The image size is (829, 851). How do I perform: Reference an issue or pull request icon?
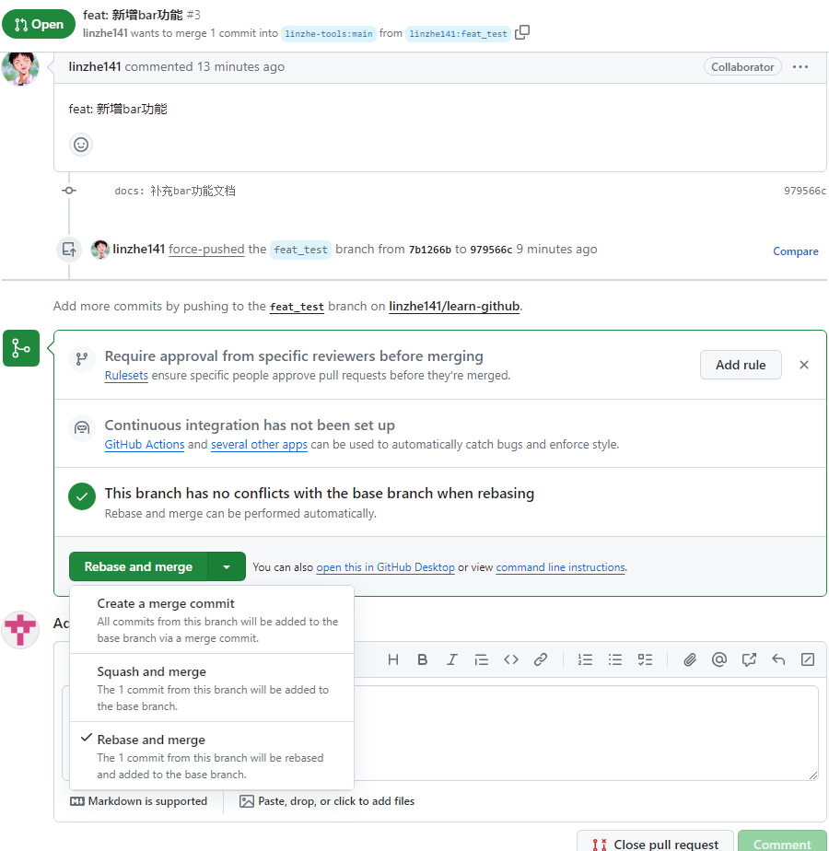pos(749,659)
